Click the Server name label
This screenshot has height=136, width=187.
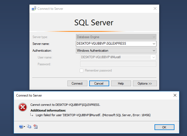tap(41, 44)
